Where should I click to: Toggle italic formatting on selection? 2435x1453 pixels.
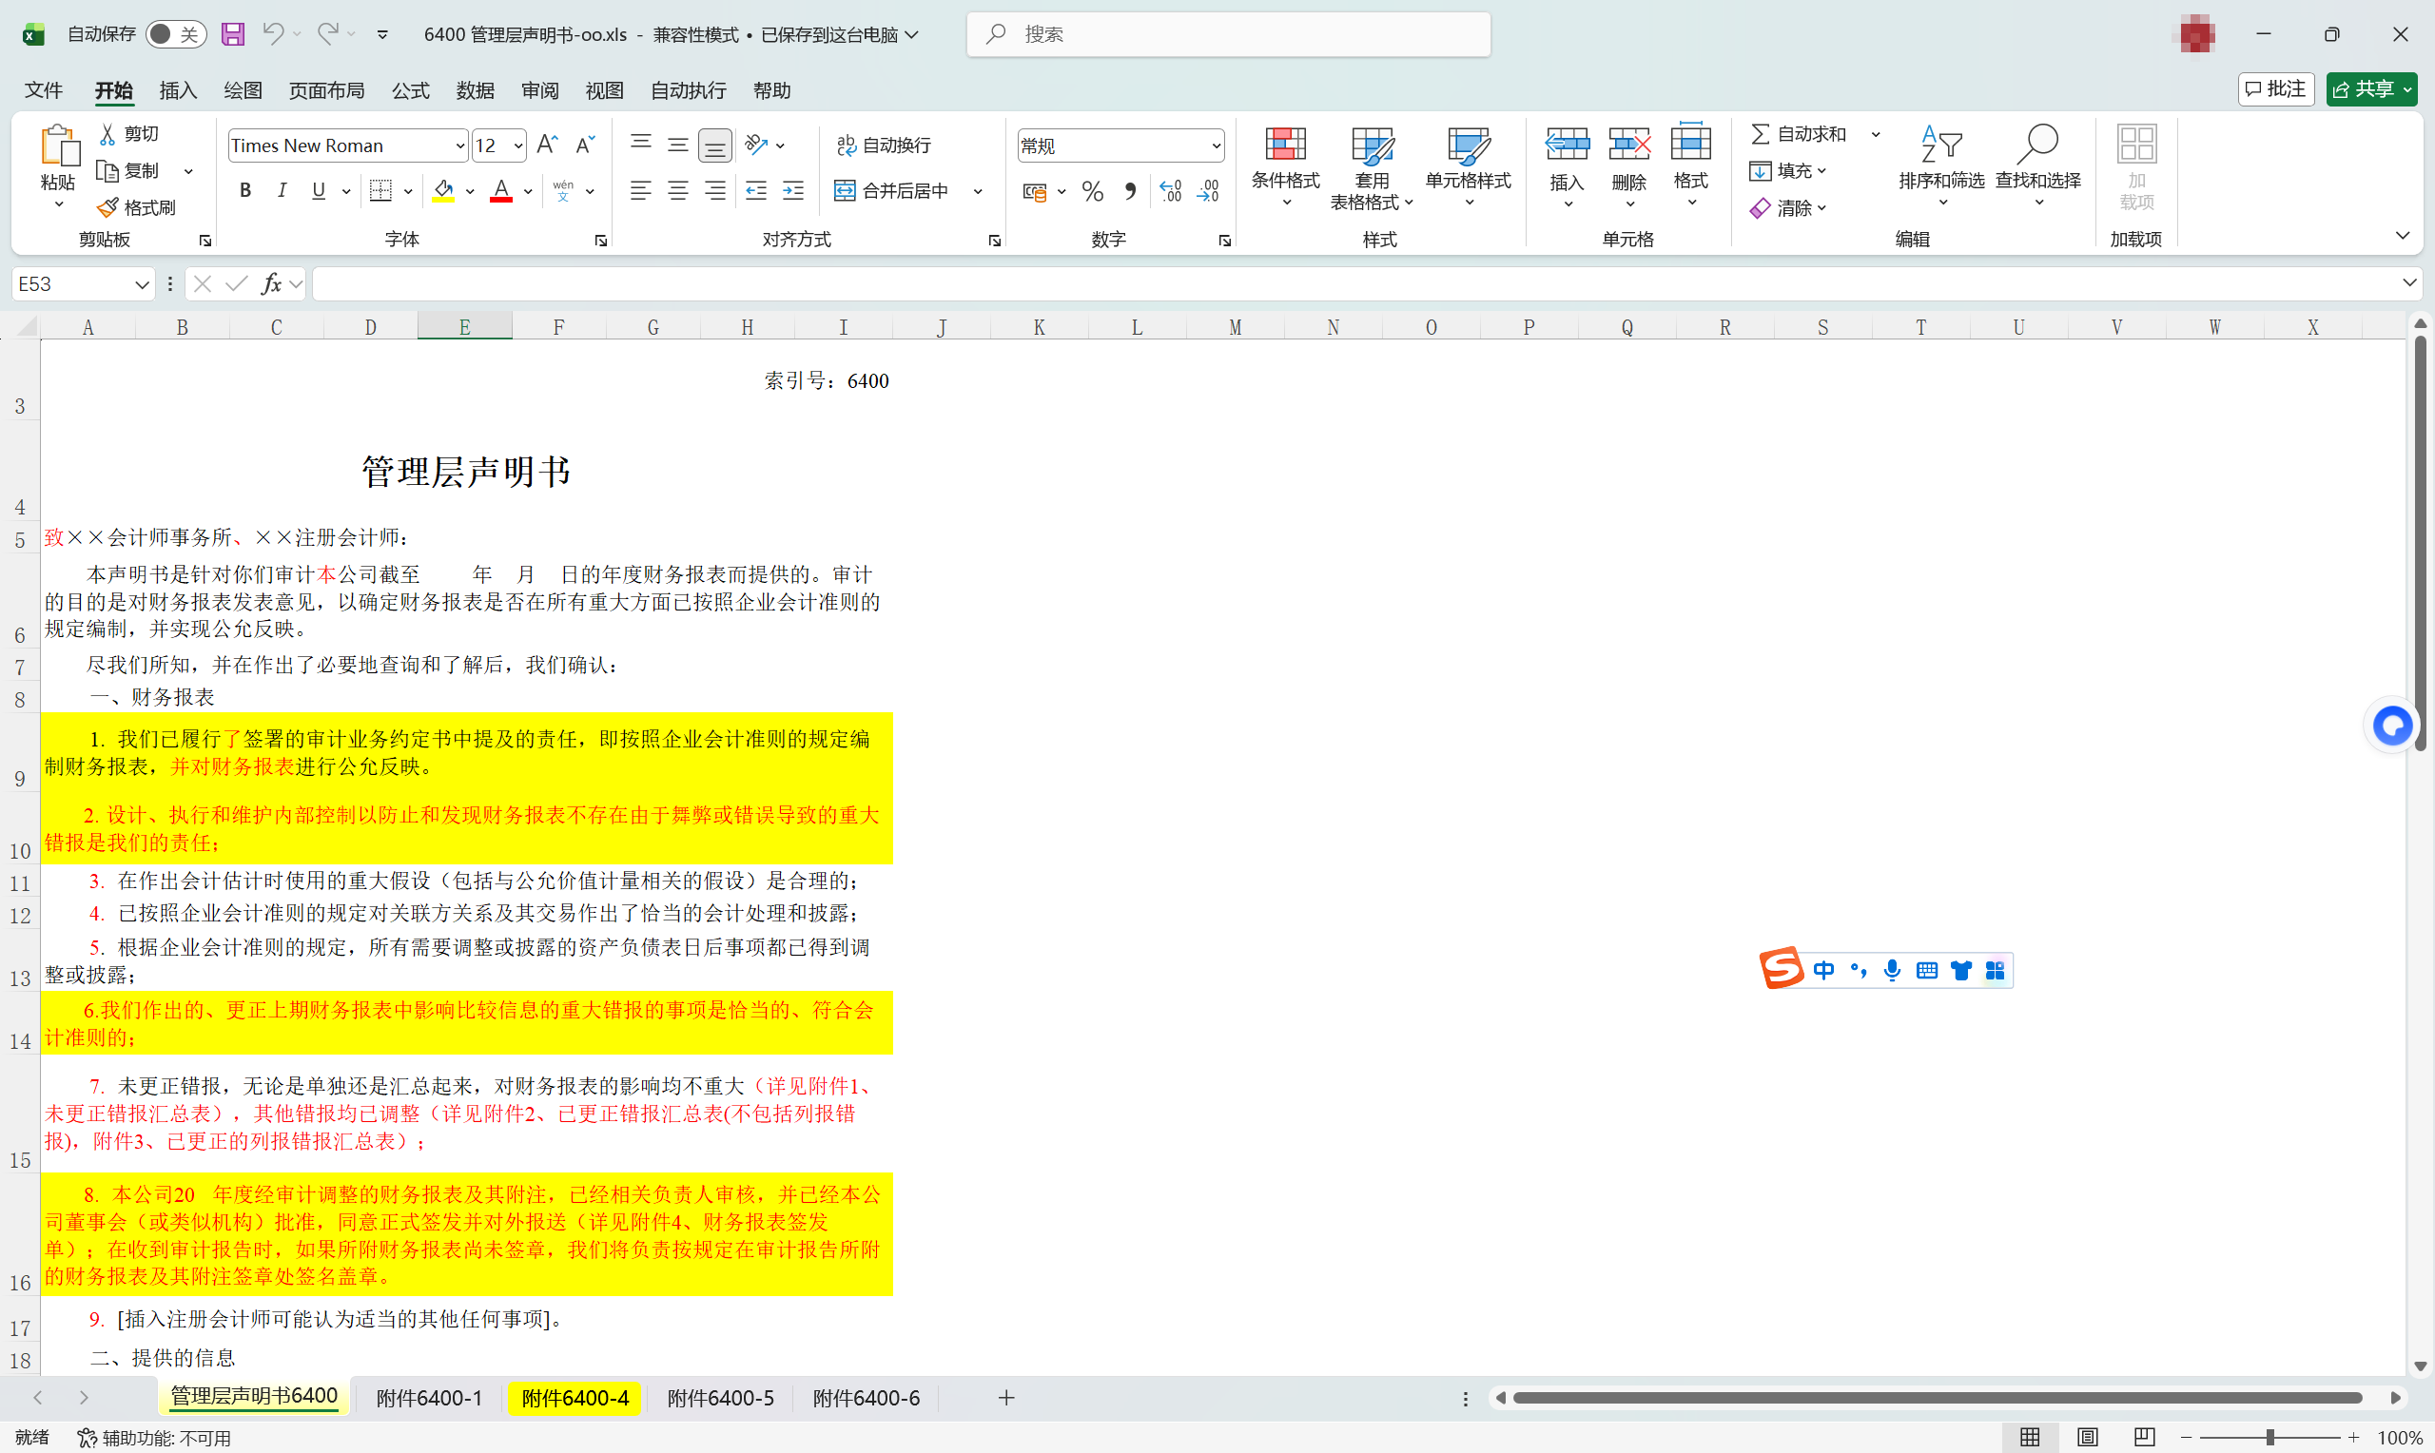click(281, 190)
